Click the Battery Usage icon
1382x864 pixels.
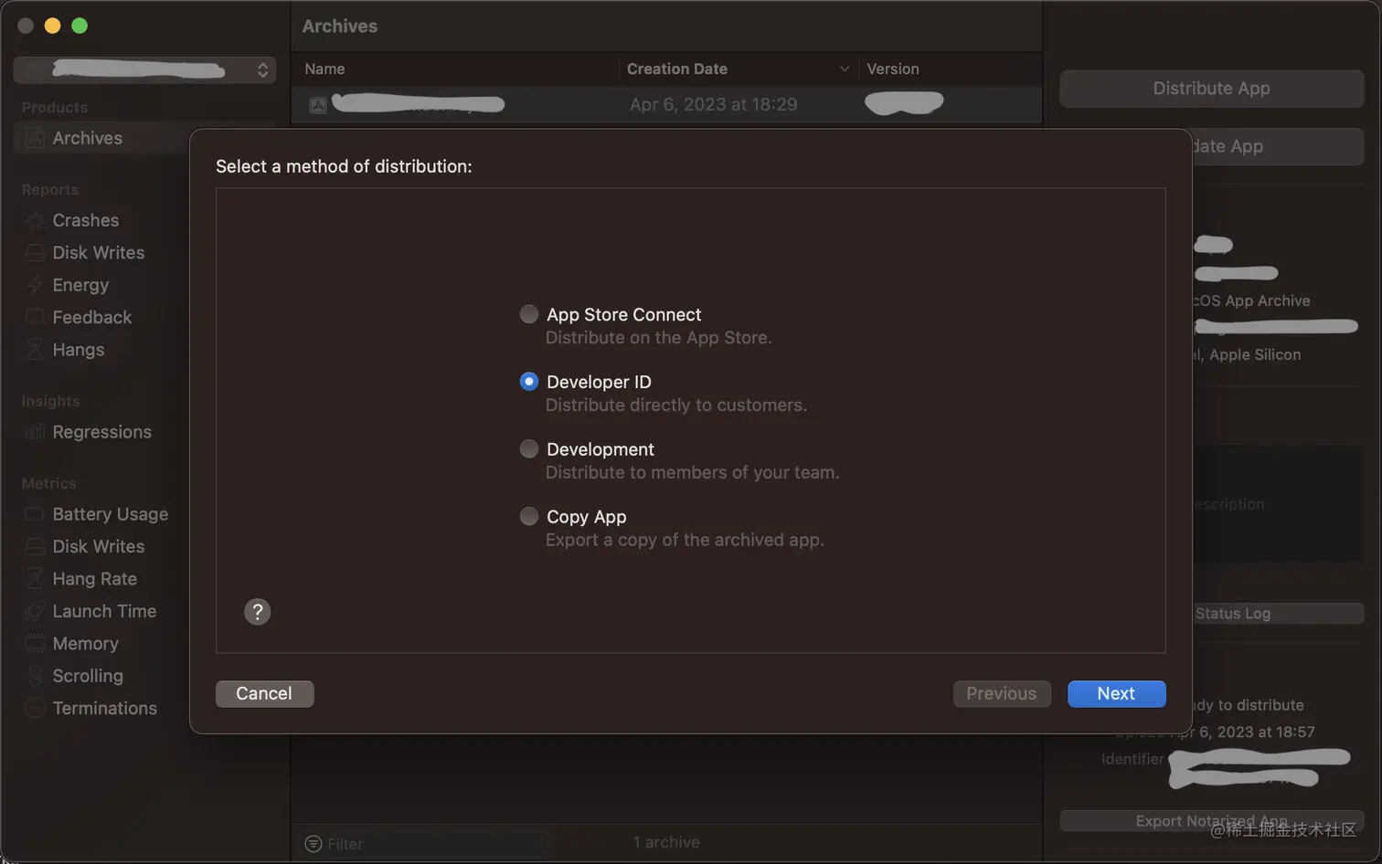click(x=35, y=514)
